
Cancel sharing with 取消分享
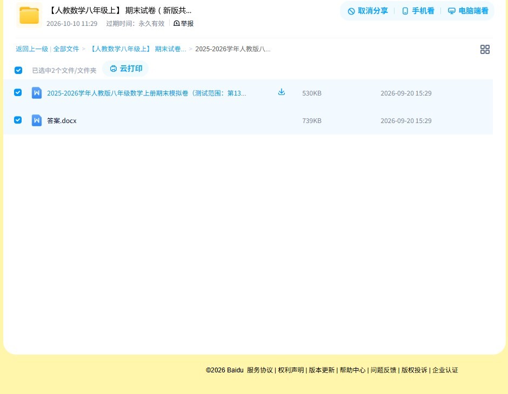tap(367, 11)
